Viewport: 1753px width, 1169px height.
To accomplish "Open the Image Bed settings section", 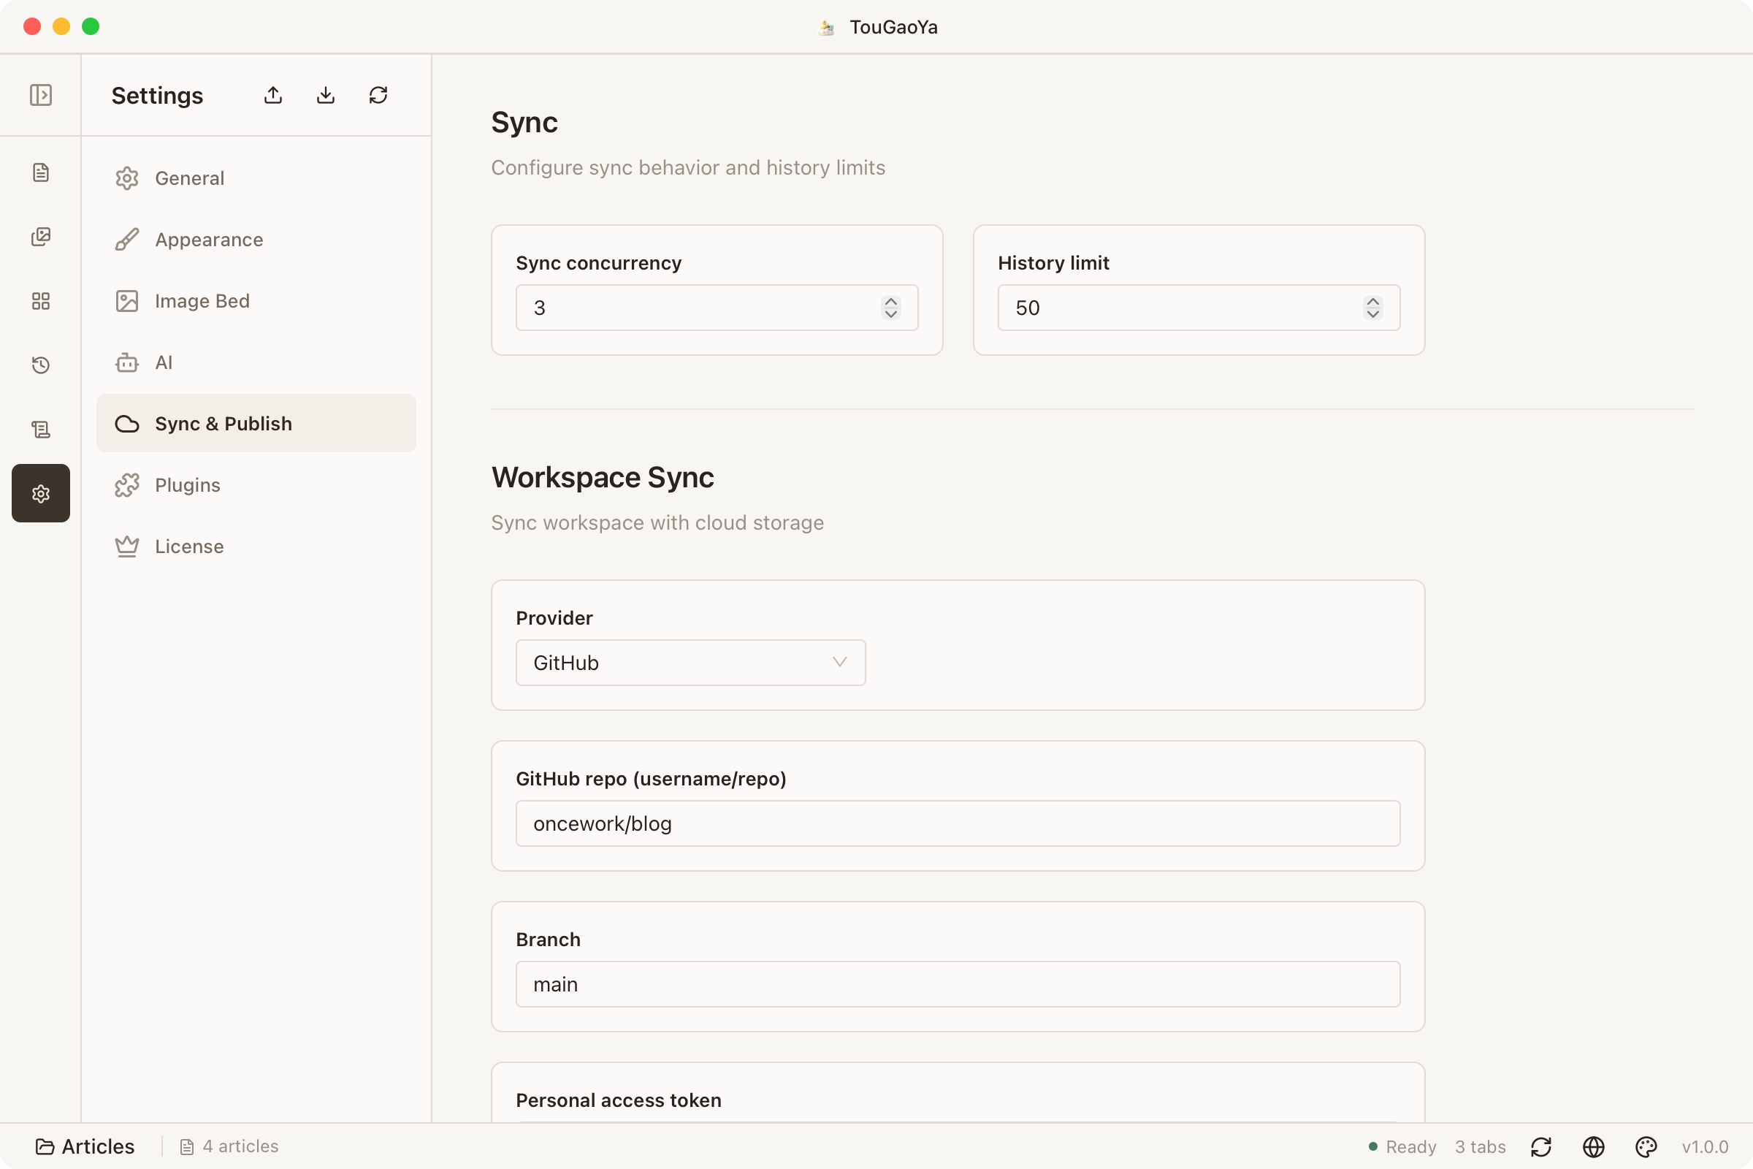I will 256,301.
